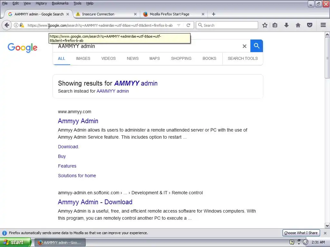Click the corrected AMMYY admin link
This screenshot has width=330, height=247.
(136, 83)
